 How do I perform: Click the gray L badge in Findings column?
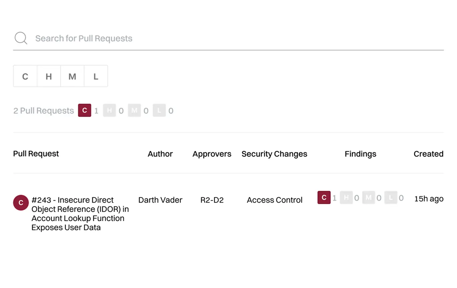(391, 198)
